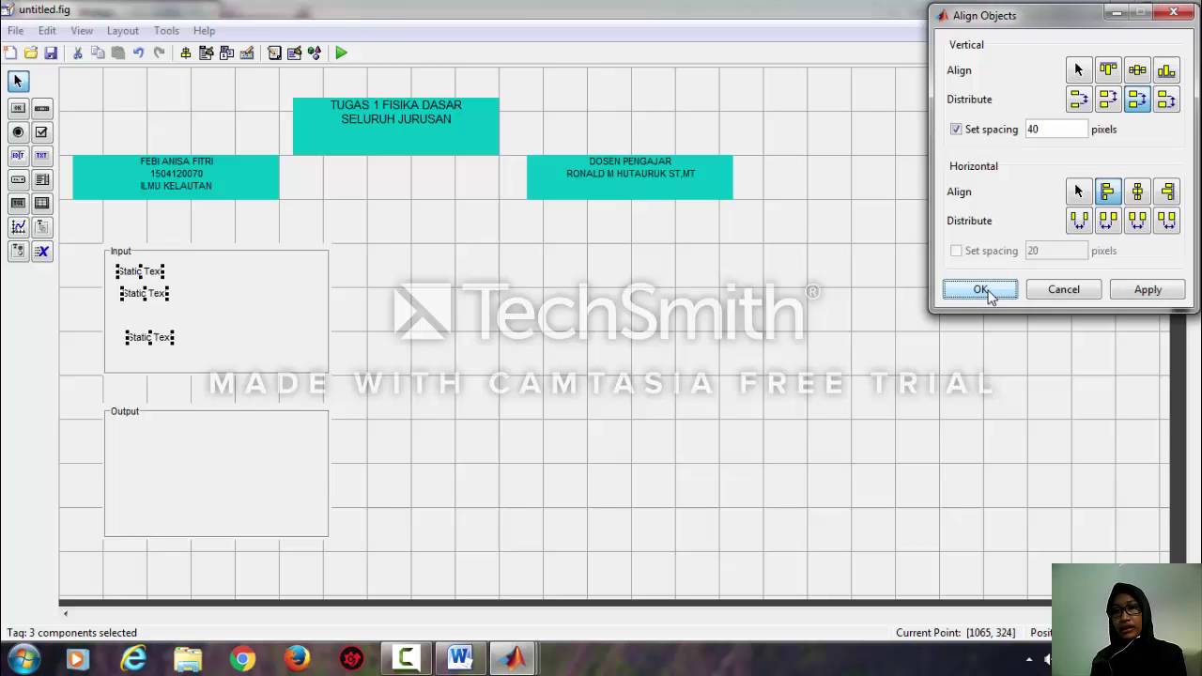
Task: Undo the last action in the toolbar
Action: [139, 54]
